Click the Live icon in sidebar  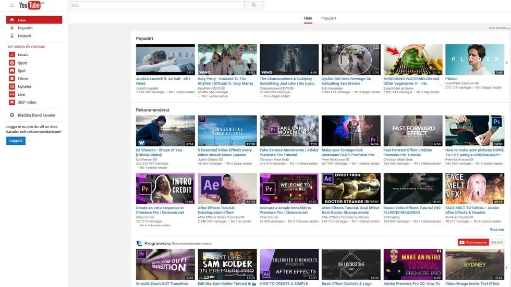tap(12, 94)
